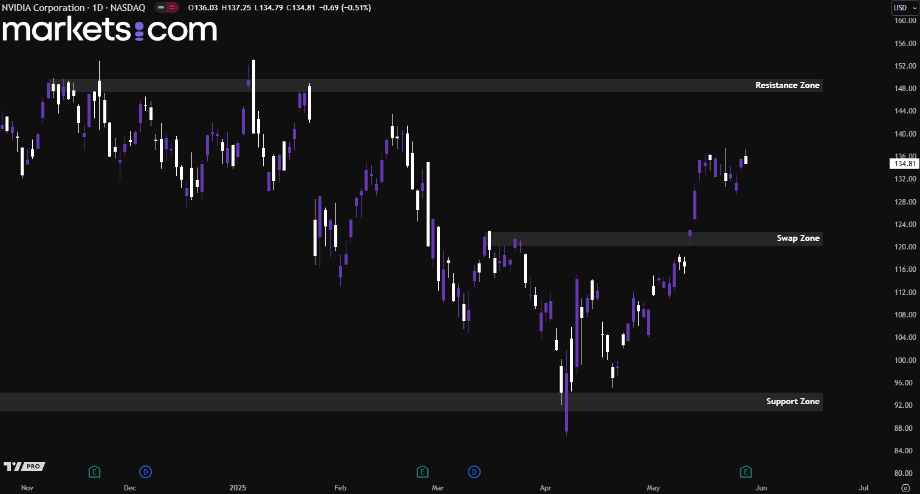Click the TradingView PRO logo
Screen dimensions: 920x494
pos(24,466)
